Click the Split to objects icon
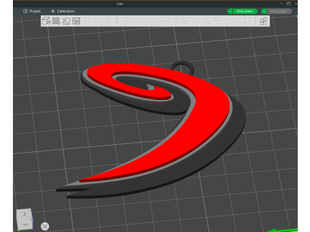The width and height of the screenshot is (310, 232). pyautogui.click(x=88, y=21)
